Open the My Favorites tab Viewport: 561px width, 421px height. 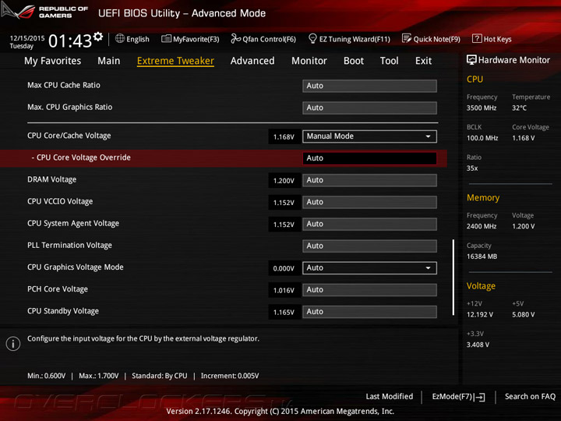click(x=53, y=61)
